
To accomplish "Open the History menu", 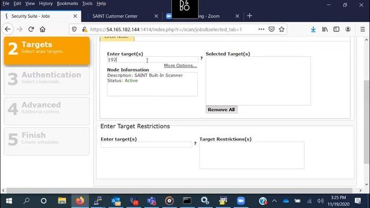I will click(46, 3).
